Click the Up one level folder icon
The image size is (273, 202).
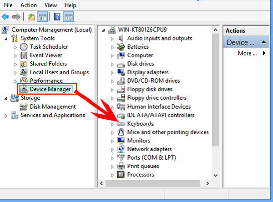[x=31, y=17]
